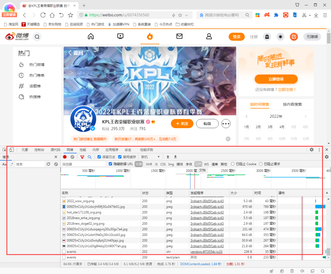331x274 pixels.
Task: Refresh the DevTools search results icon
Action: 48,164
